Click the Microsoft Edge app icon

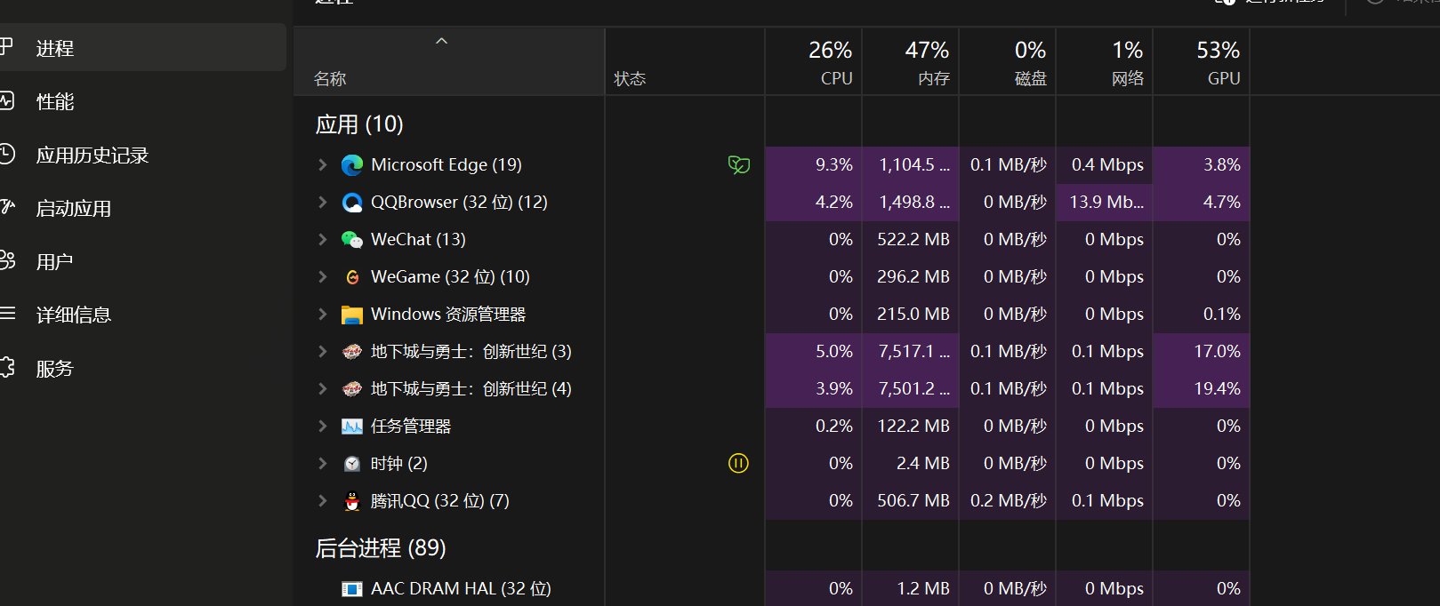352,164
